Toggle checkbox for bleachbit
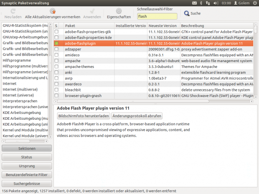259x194 pixels. point(56,90)
